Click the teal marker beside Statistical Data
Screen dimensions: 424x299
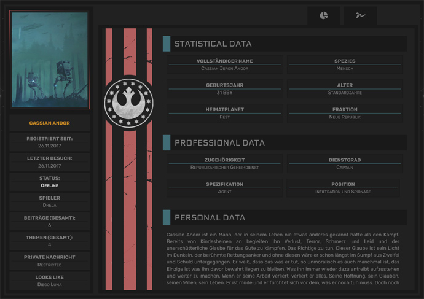tap(166, 44)
